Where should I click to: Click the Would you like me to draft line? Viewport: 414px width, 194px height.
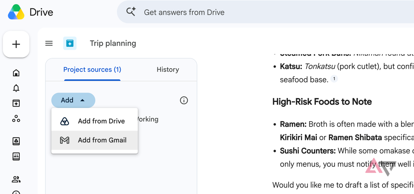(343, 185)
